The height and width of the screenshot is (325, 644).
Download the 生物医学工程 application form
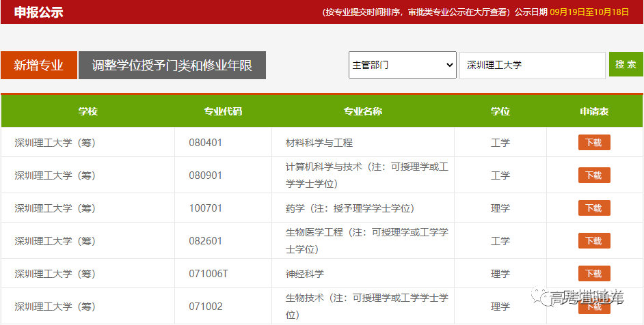point(593,241)
